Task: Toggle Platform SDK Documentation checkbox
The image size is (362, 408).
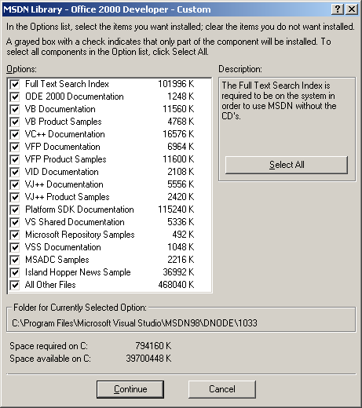Action: [15, 209]
